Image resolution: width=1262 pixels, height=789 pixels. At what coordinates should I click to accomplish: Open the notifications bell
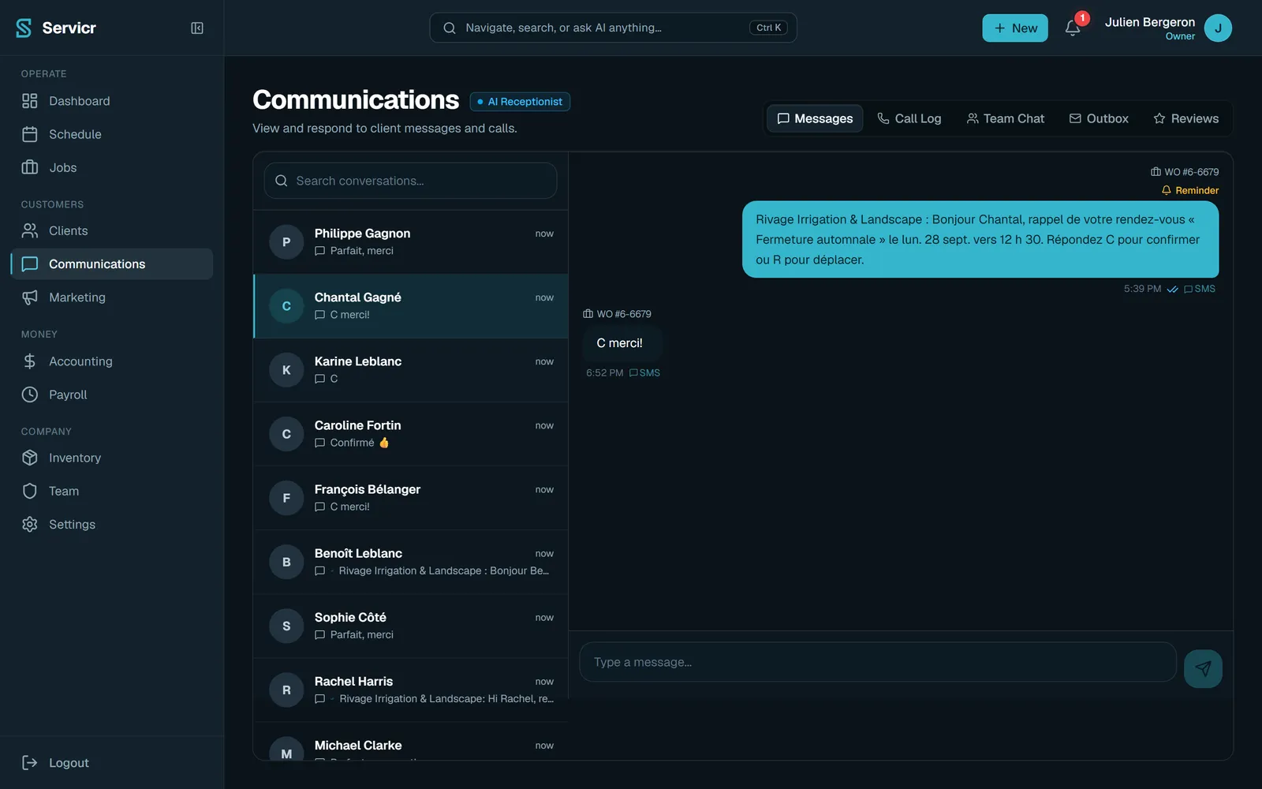click(1072, 28)
